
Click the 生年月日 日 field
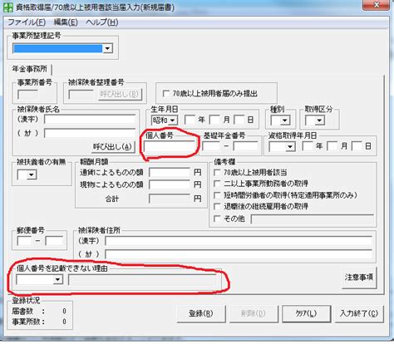point(239,120)
